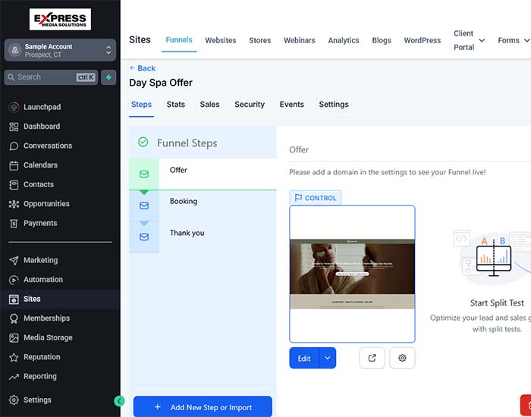Image resolution: width=531 pixels, height=417 pixels.
Task: Open the Stores tab
Action: [x=259, y=40]
